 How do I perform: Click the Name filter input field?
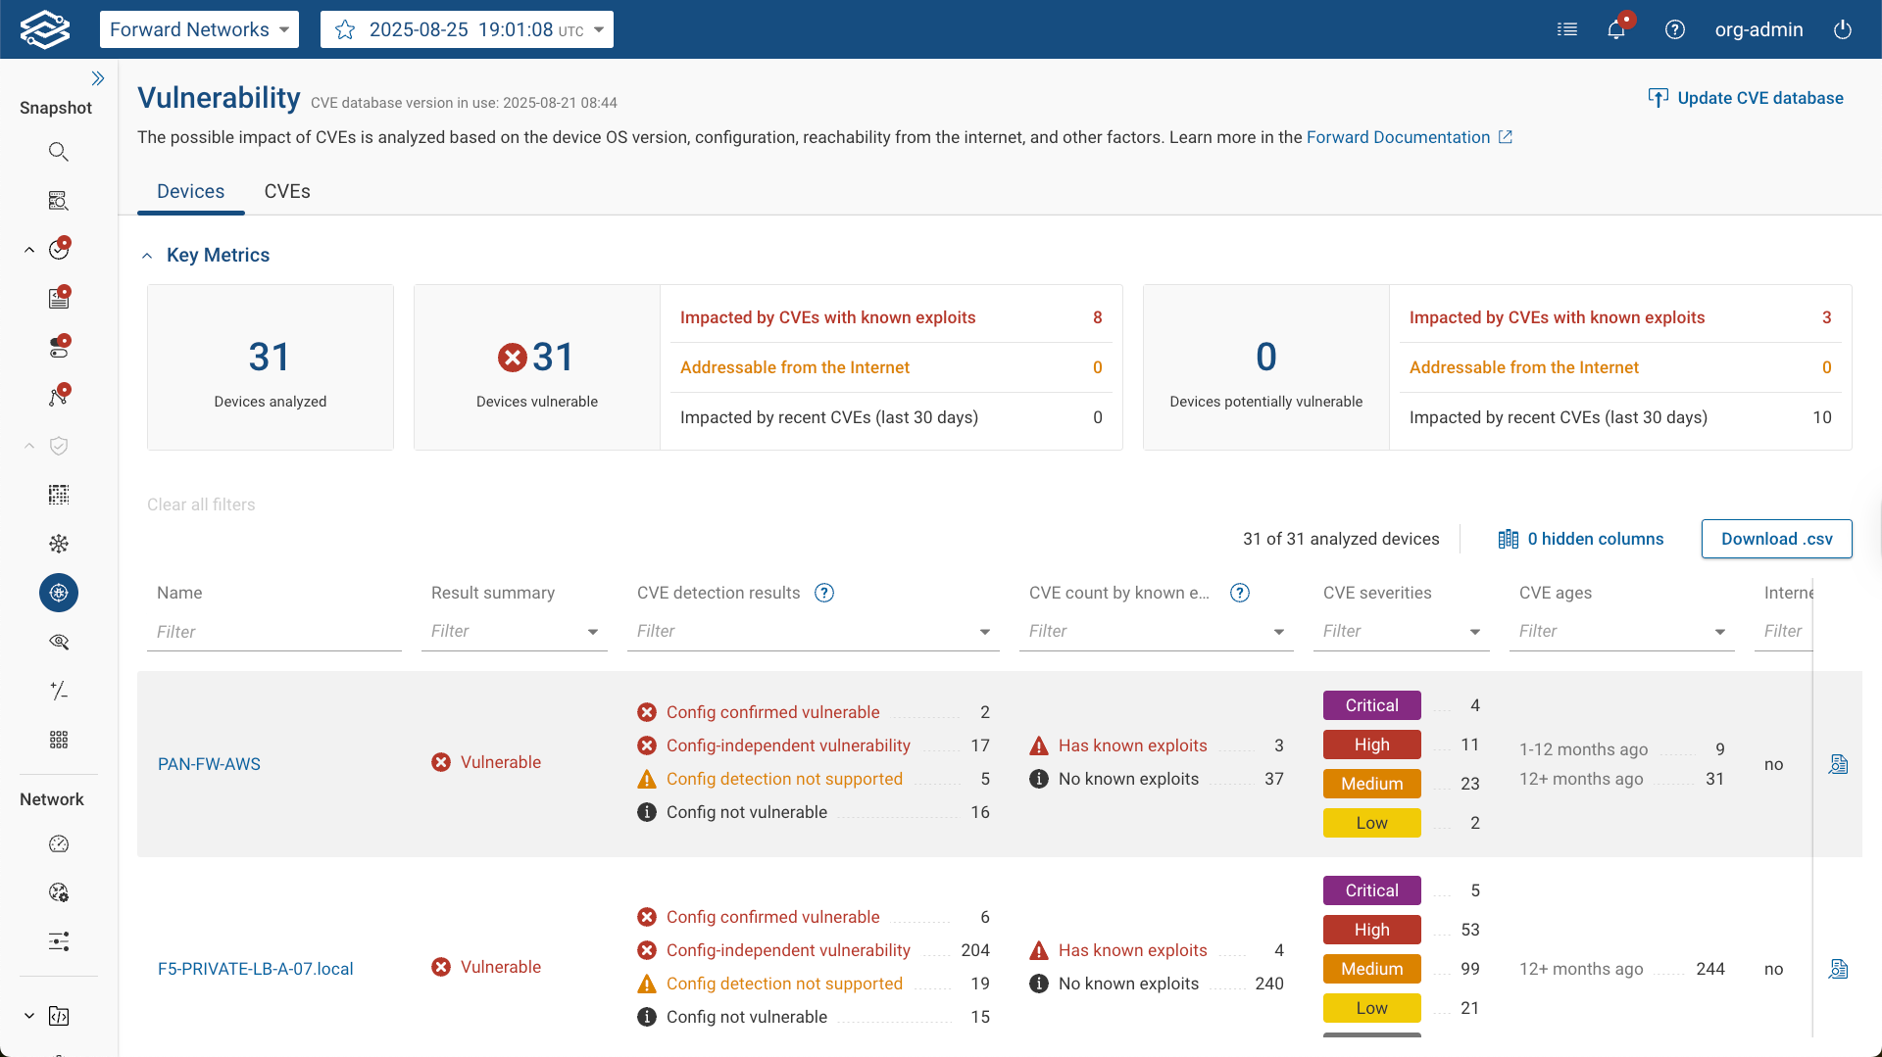(x=274, y=632)
